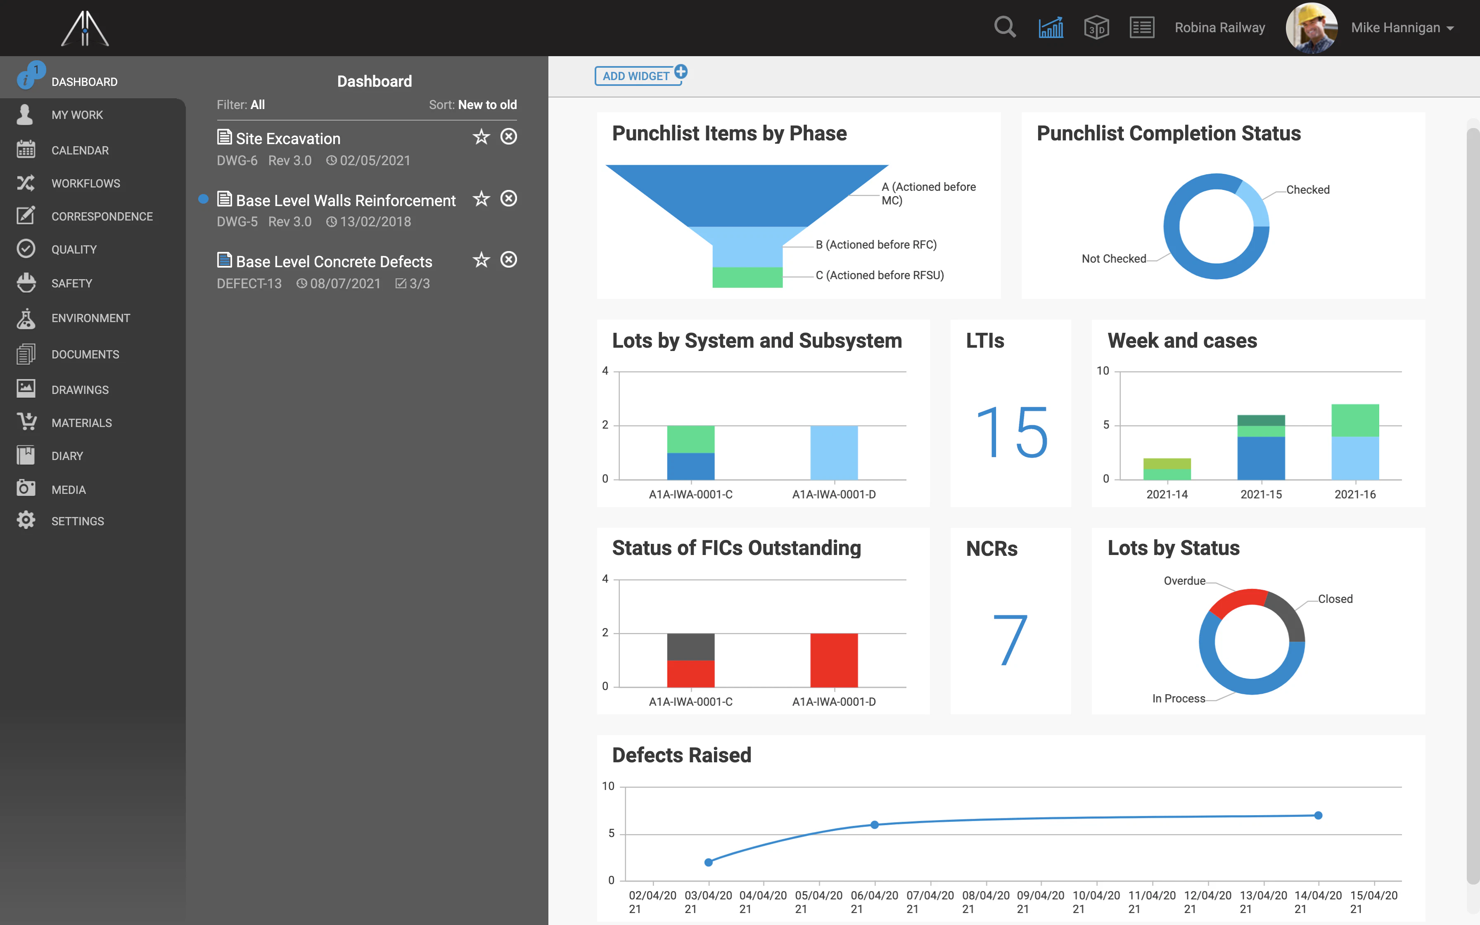Open the Drawings section
The width and height of the screenshot is (1480, 925).
click(x=80, y=389)
